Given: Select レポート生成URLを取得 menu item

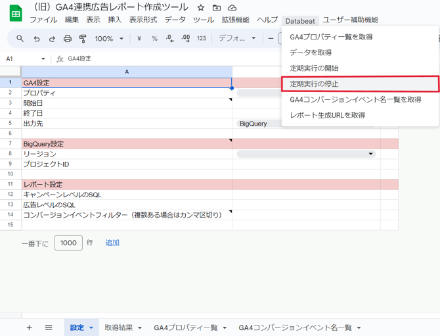Looking at the screenshot, I should (x=360, y=115).
